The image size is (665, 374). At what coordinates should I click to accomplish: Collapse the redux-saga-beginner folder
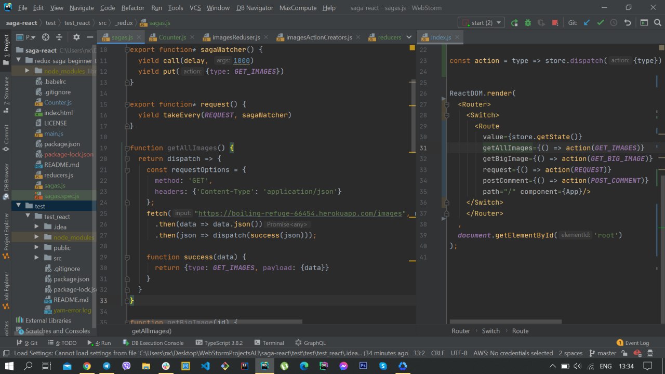tap(19, 61)
